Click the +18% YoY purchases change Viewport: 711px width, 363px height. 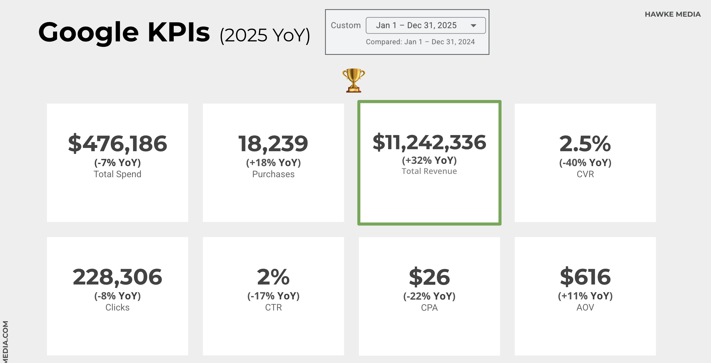(x=273, y=163)
